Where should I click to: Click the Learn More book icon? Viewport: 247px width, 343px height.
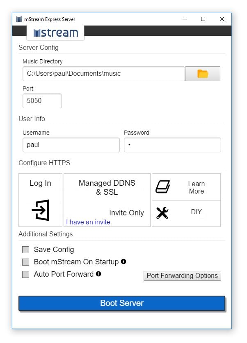(x=162, y=187)
